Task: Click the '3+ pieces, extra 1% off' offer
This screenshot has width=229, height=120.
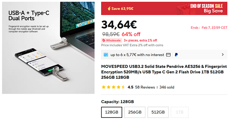Action: (x=140, y=40)
